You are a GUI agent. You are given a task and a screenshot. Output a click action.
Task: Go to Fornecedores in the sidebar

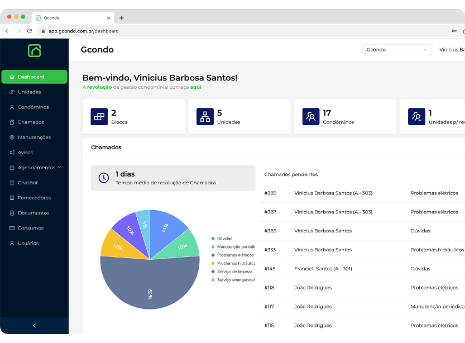click(34, 198)
